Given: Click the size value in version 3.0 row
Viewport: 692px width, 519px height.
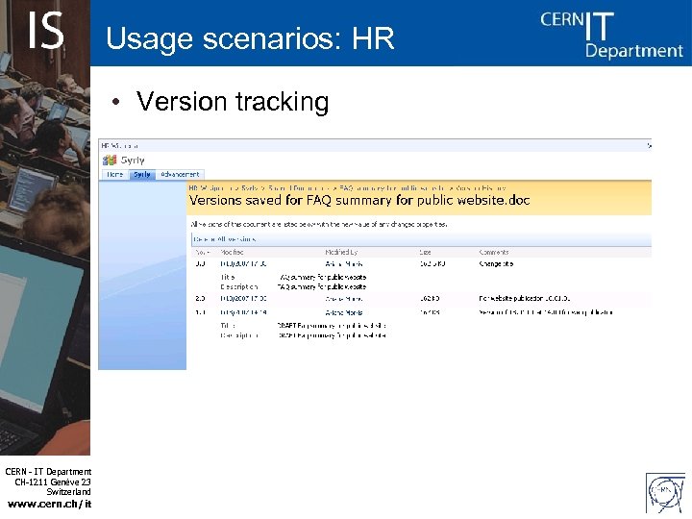Looking at the screenshot, I should [x=432, y=264].
